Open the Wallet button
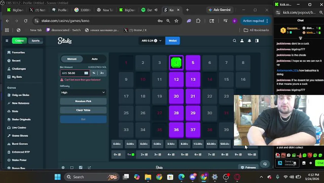 coord(173,41)
